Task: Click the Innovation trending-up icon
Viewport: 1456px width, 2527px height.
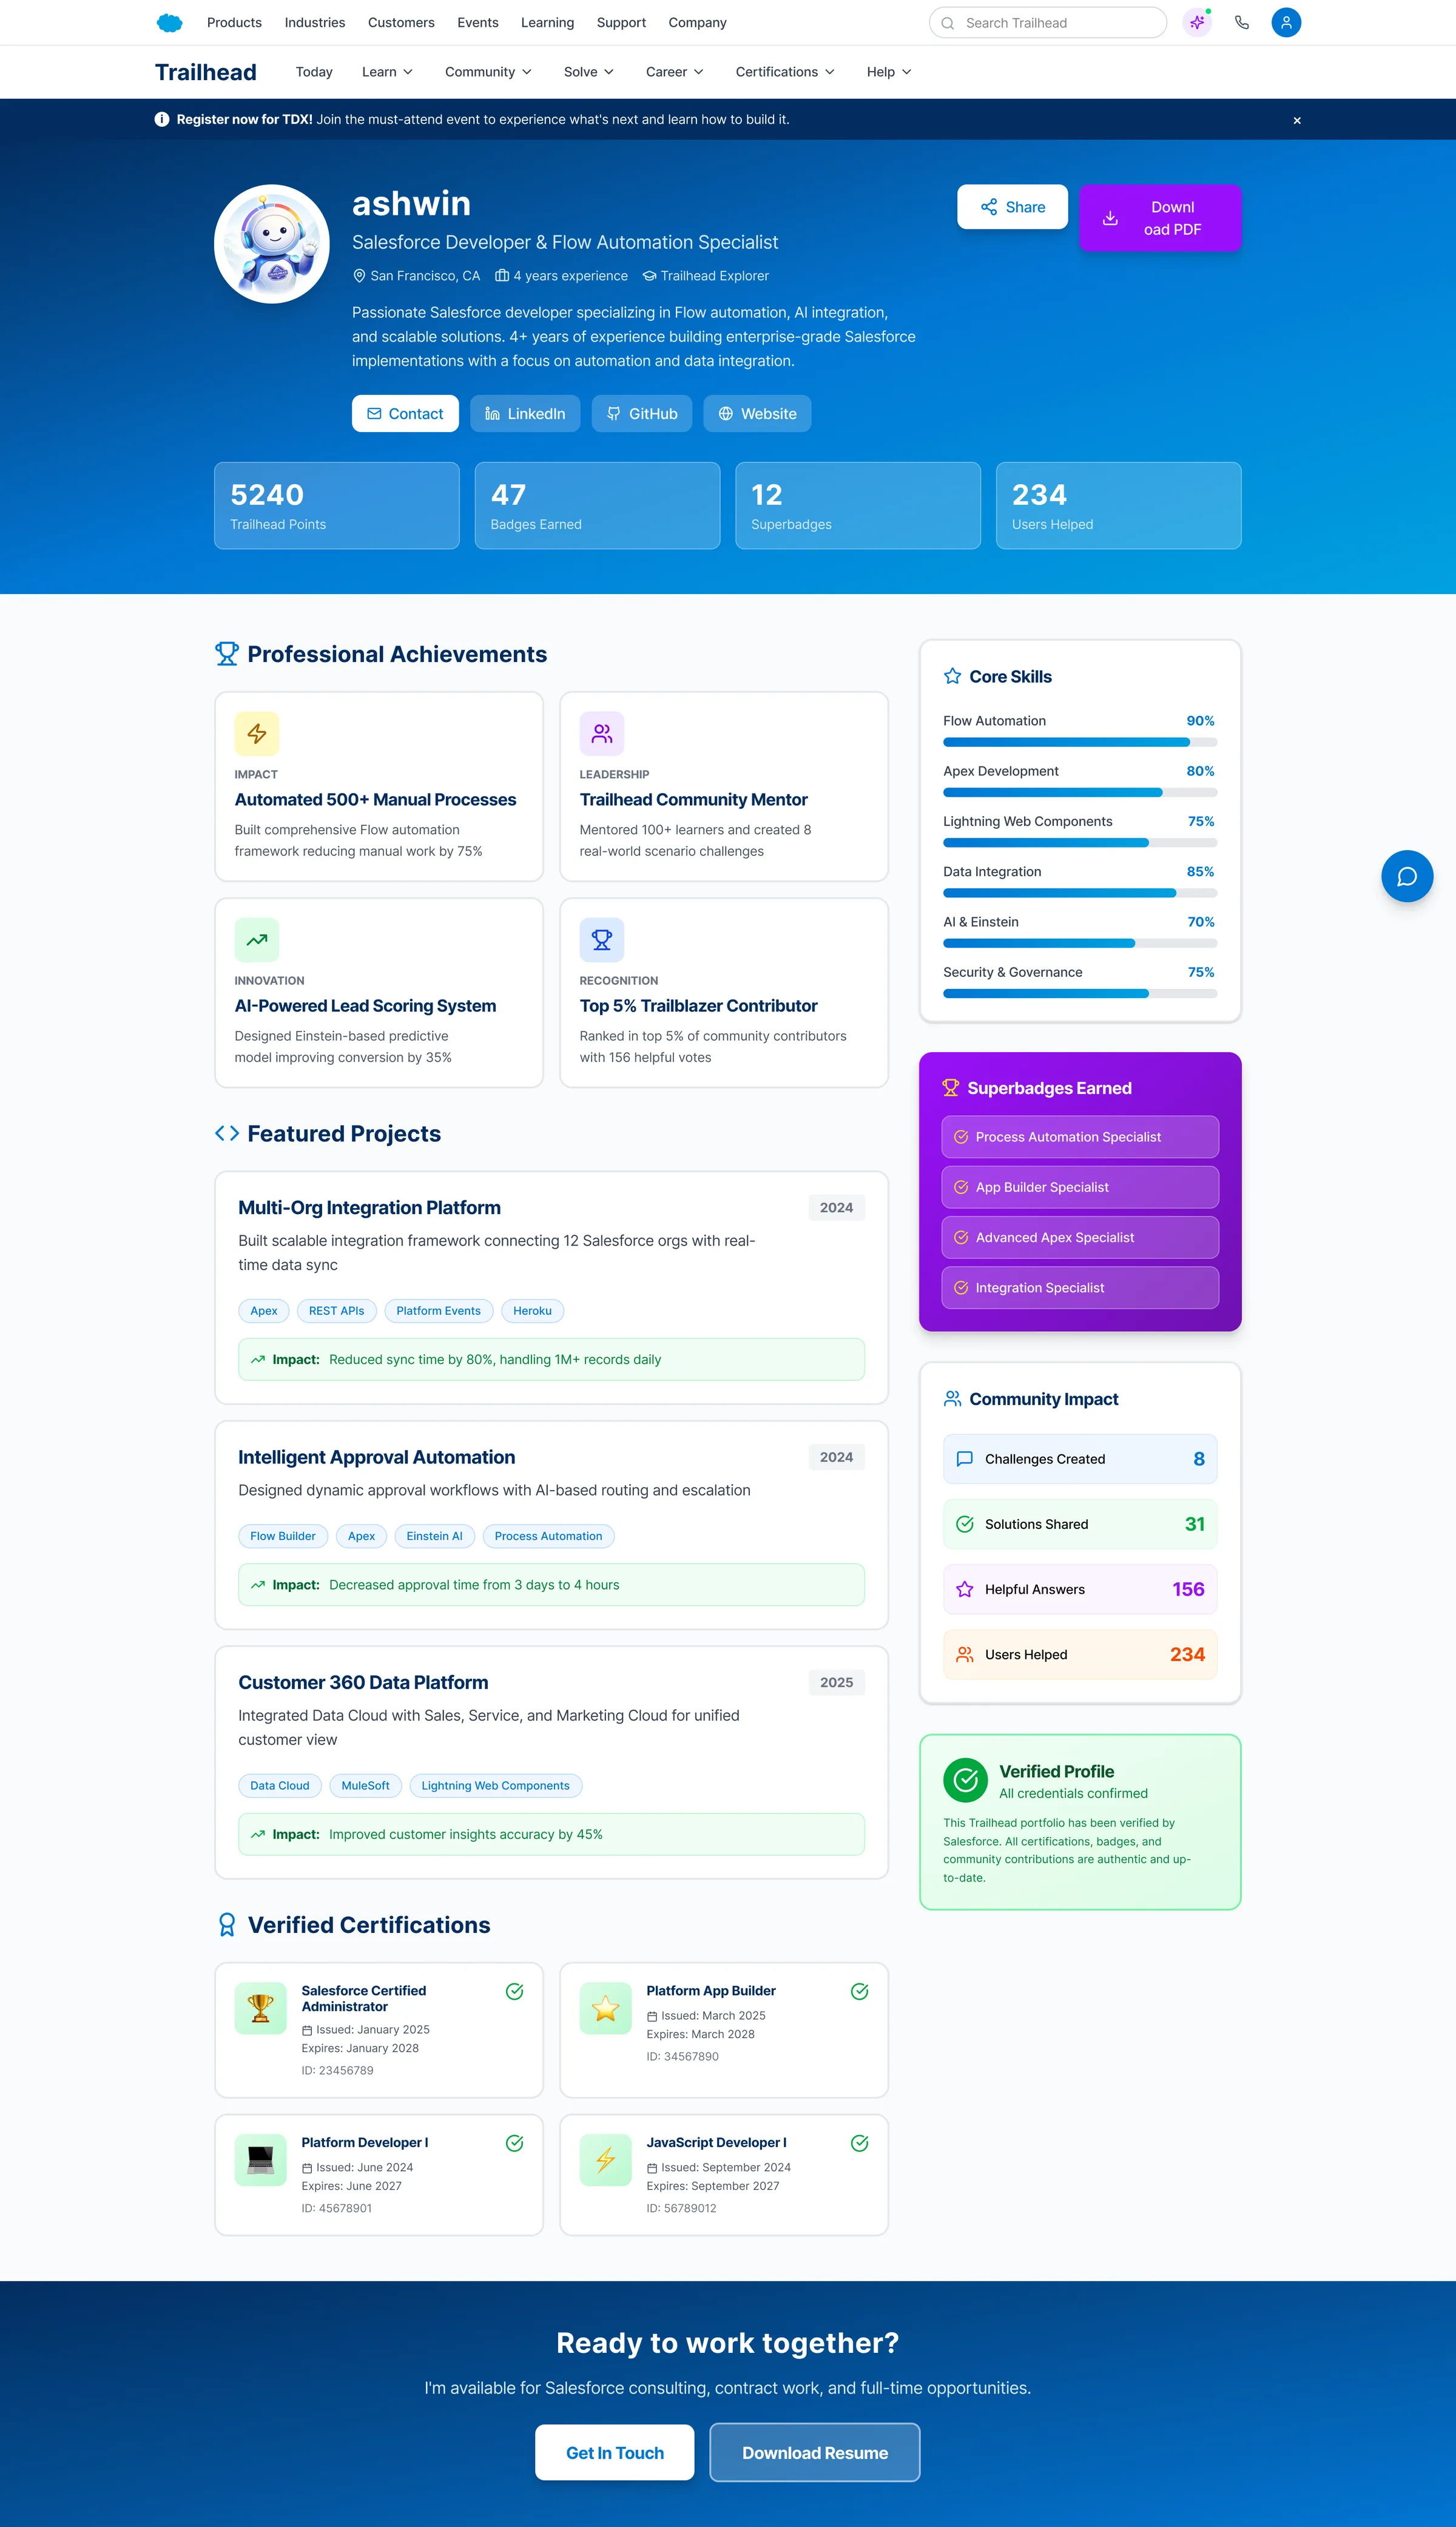Action: coord(257,940)
